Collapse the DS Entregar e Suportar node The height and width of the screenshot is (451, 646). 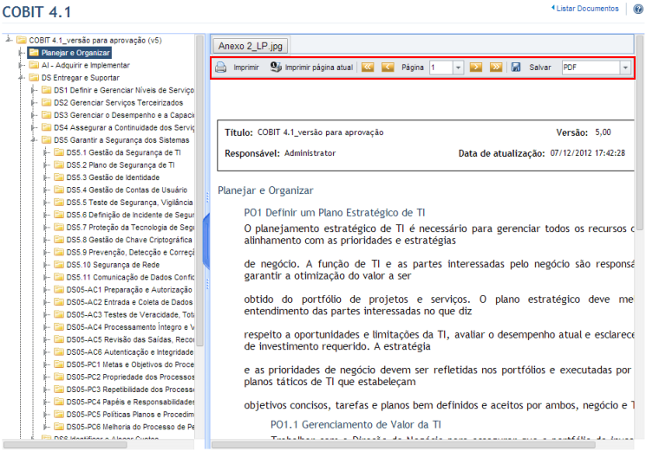21,78
